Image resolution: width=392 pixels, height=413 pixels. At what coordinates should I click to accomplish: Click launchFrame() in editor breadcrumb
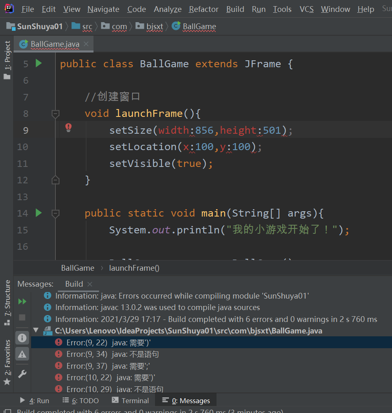point(134,268)
